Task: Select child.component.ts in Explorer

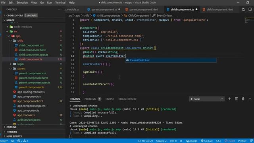Action: pos(31,59)
